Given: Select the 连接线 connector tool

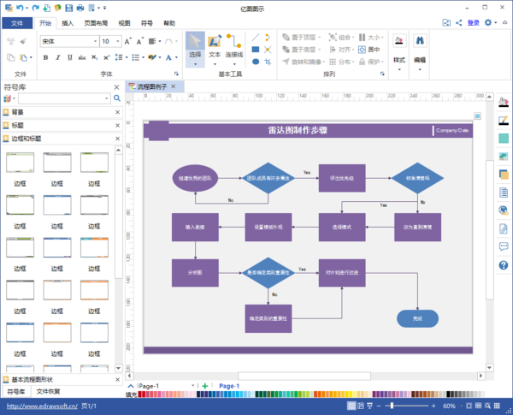Looking at the screenshot, I should coord(234,49).
